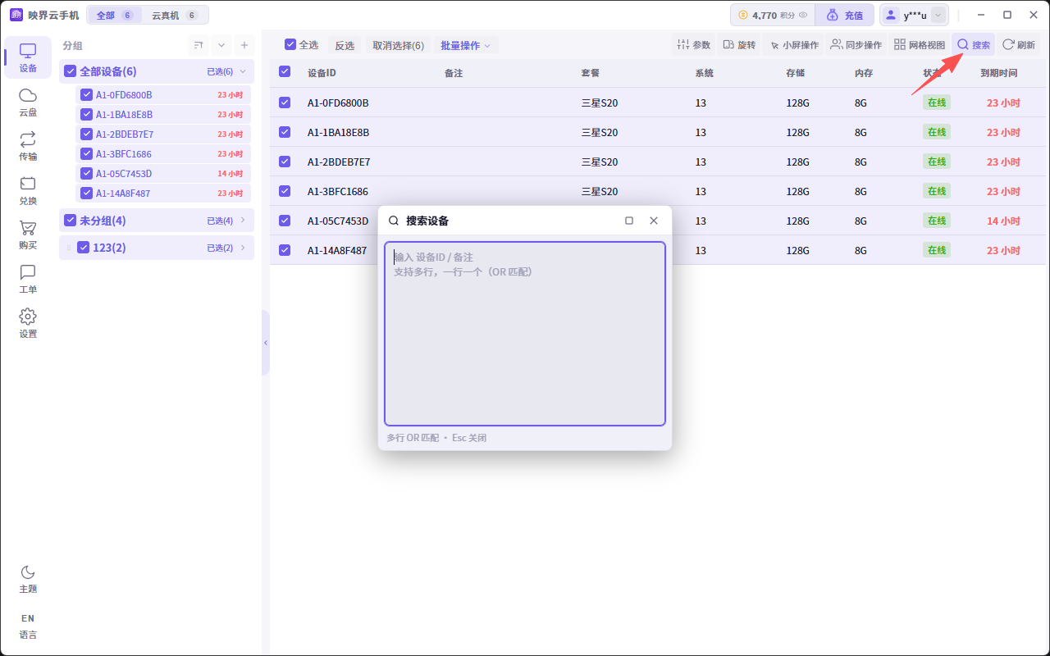1050x656 pixels.
Task: Toggle 123(2) group checkbox
Action: tap(83, 248)
